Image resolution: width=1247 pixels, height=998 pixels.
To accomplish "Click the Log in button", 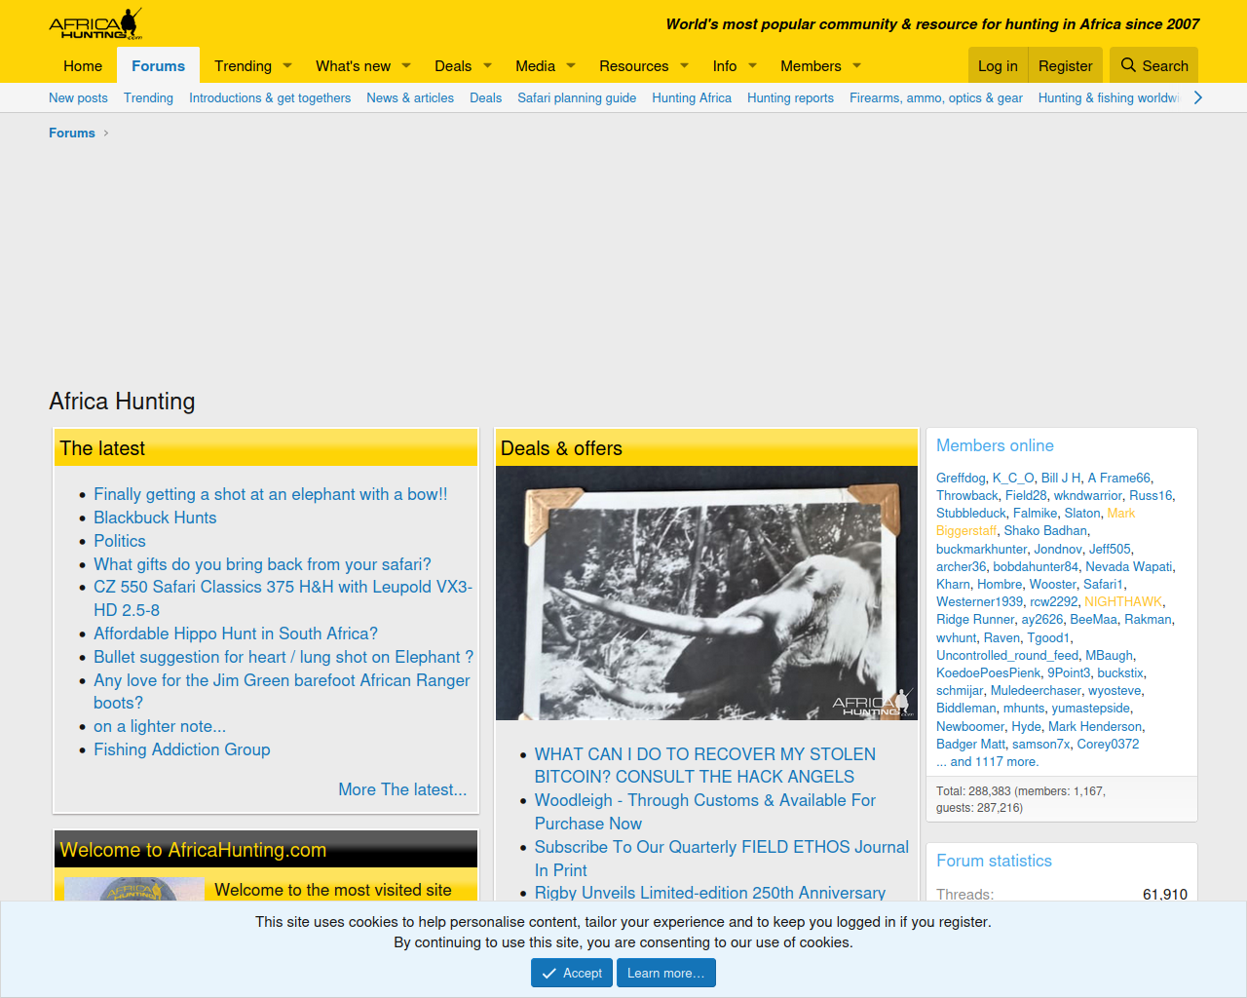I will pyautogui.click(x=998, y=65).
